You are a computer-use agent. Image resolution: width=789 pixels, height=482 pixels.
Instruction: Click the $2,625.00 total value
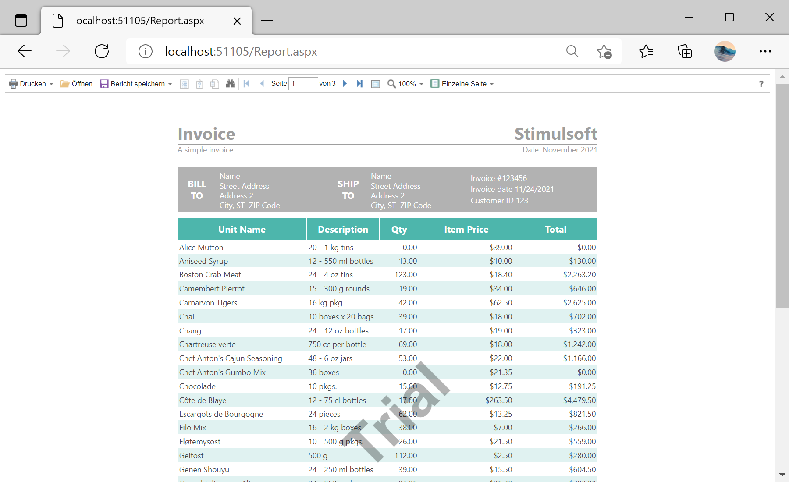tap(579, 303)
